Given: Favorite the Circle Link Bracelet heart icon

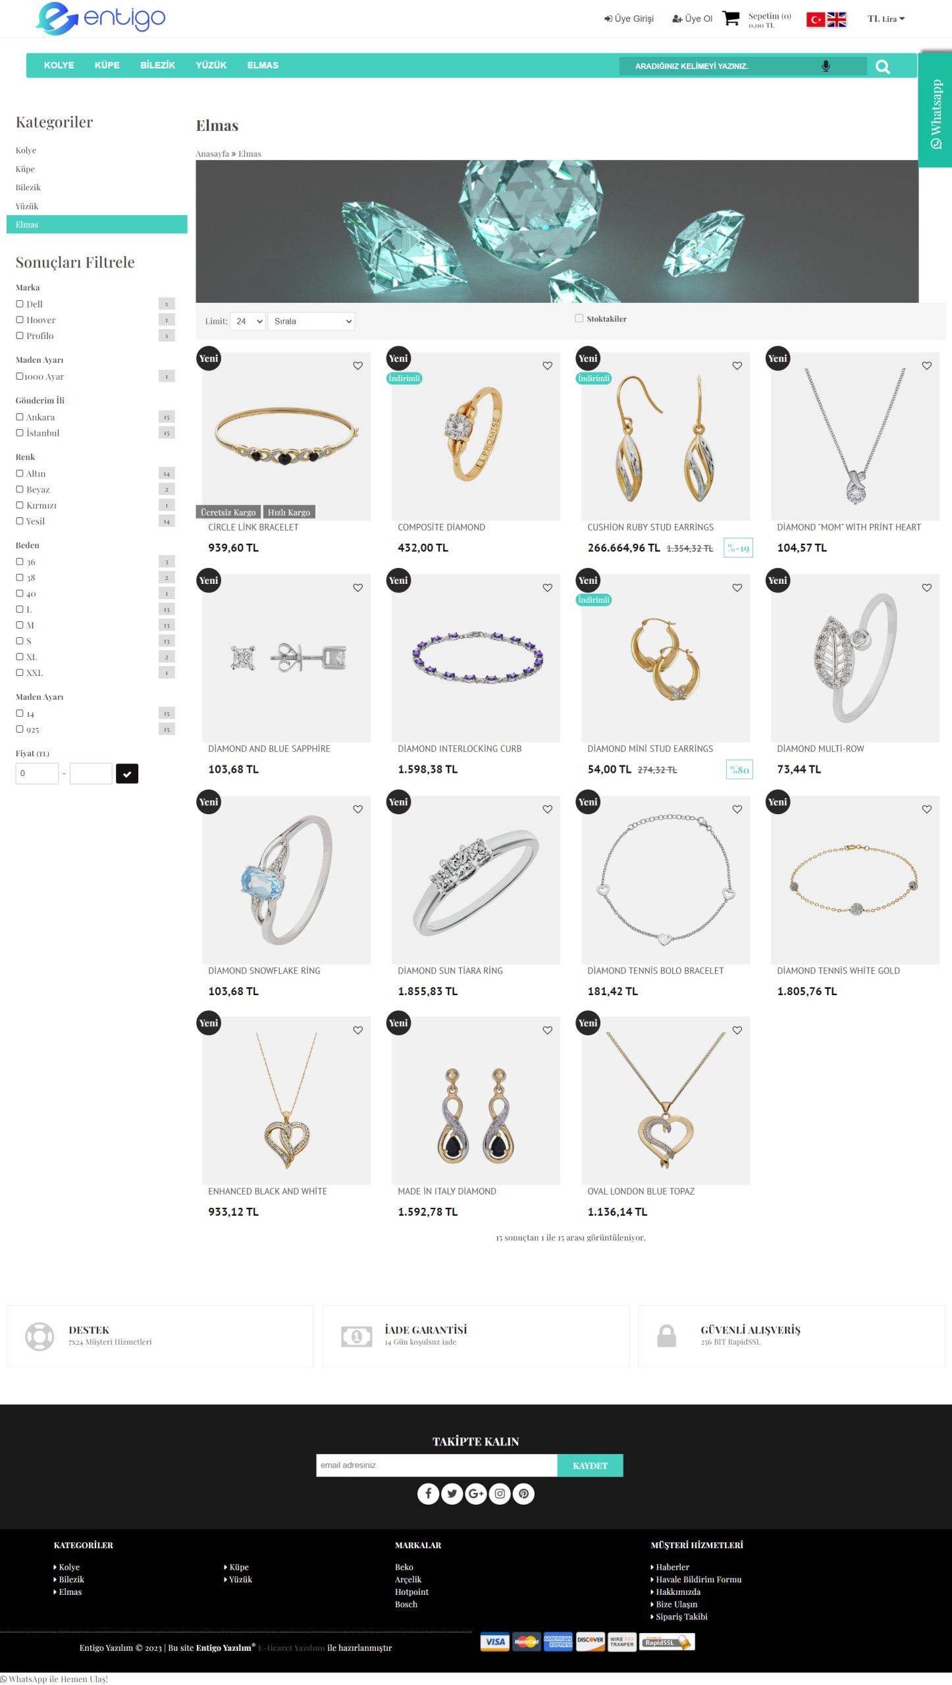Looking at the screenshot, I should tap(357, 366).
